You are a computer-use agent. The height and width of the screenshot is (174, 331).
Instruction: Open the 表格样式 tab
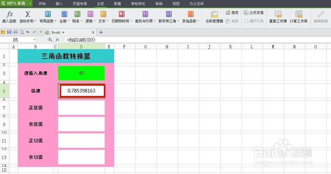(138, 4)
